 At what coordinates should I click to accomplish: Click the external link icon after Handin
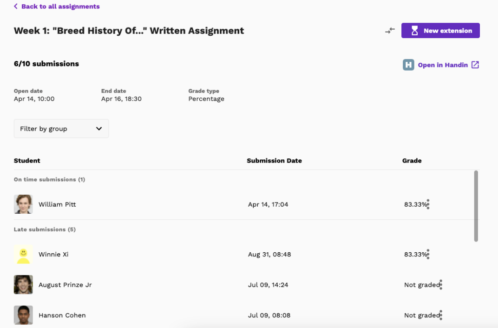(475, 65)
